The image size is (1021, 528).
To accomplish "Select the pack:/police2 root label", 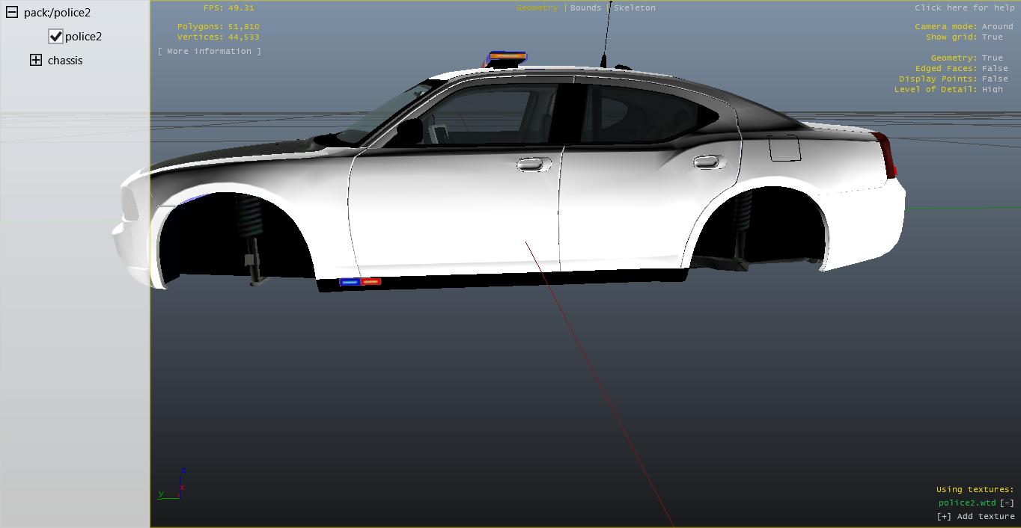I will tap(57, 13).
